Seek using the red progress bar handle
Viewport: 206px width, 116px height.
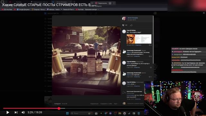59,108
